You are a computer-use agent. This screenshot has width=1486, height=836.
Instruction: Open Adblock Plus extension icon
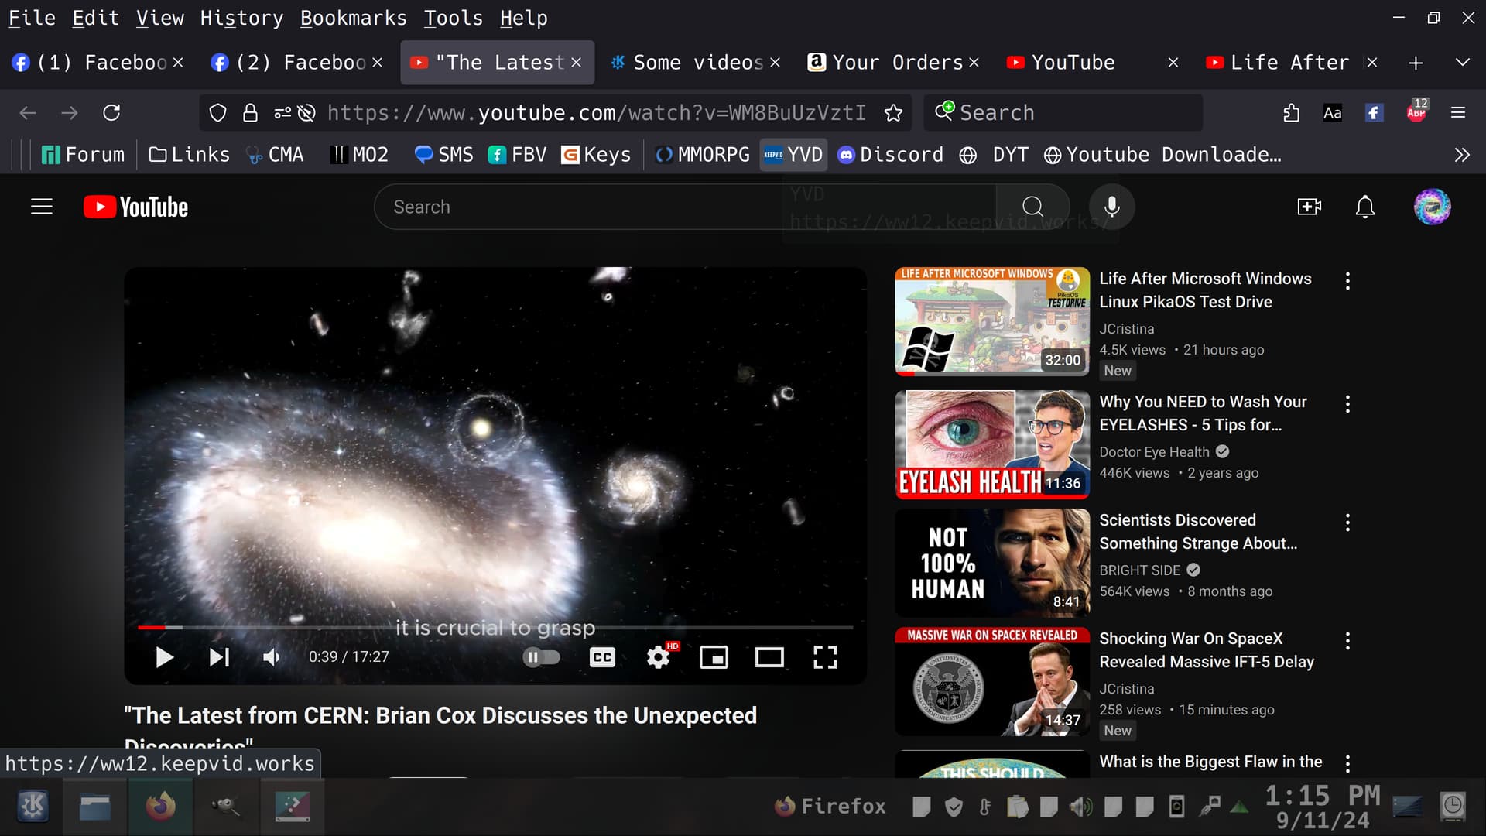1416,111
